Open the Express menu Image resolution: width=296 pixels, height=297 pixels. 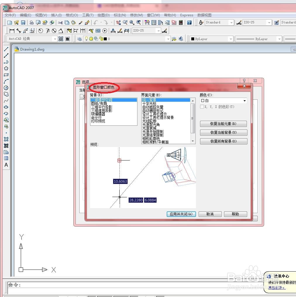click(187, 15)
